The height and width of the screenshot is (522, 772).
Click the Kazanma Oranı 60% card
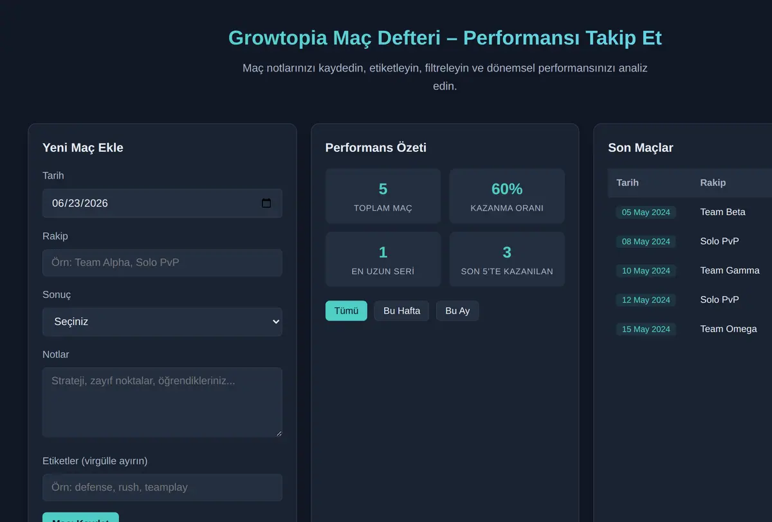click(507, 196)
